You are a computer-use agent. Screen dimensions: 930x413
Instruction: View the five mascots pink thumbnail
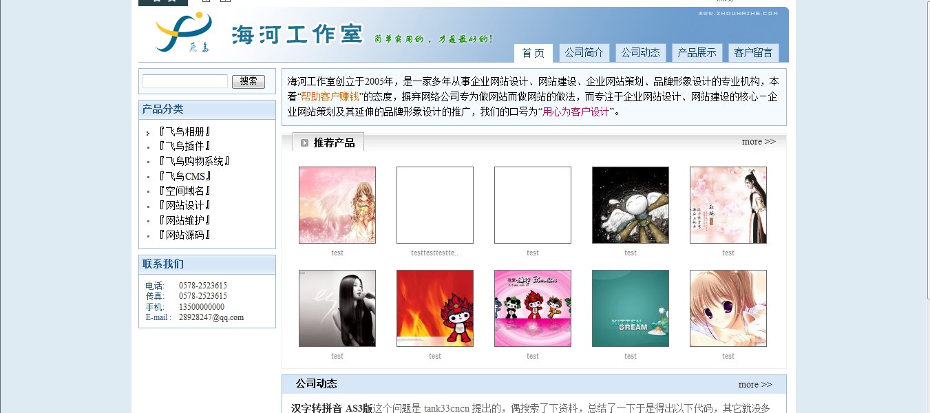533,308
